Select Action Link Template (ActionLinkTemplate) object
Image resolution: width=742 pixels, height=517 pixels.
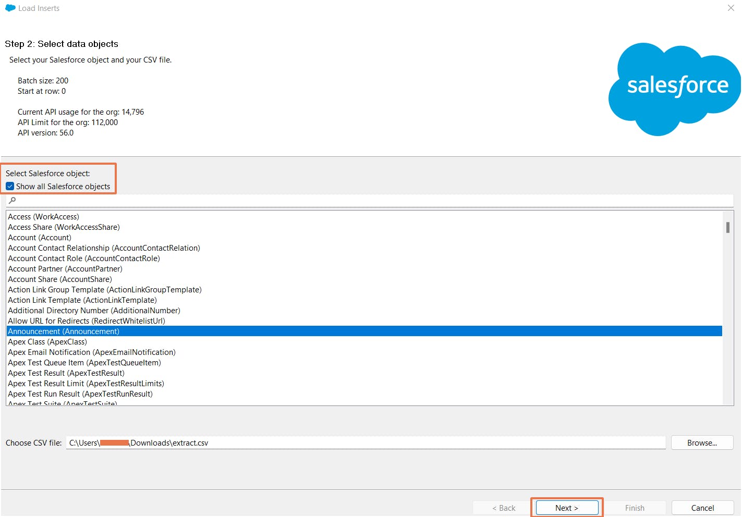[x=364, y=300]
